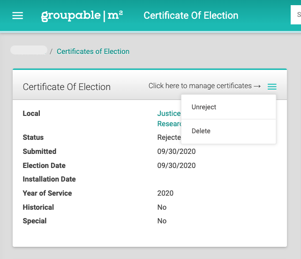Select the Status field label
The image size is (301, 259).
click(x=33, y=137)
